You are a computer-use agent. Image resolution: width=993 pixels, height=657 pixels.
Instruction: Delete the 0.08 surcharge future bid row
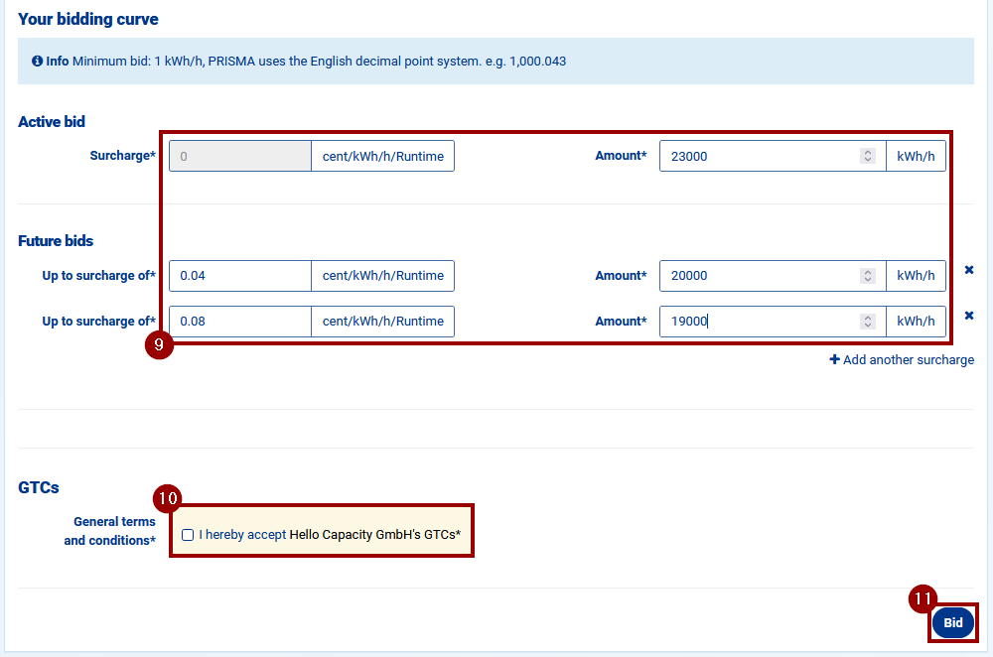click(969, 316)
